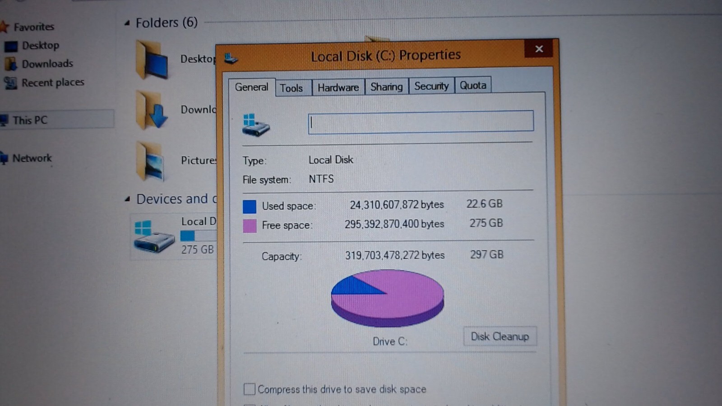
Task: Click the drive usage pie chart
Action: (x=387, y=298)
